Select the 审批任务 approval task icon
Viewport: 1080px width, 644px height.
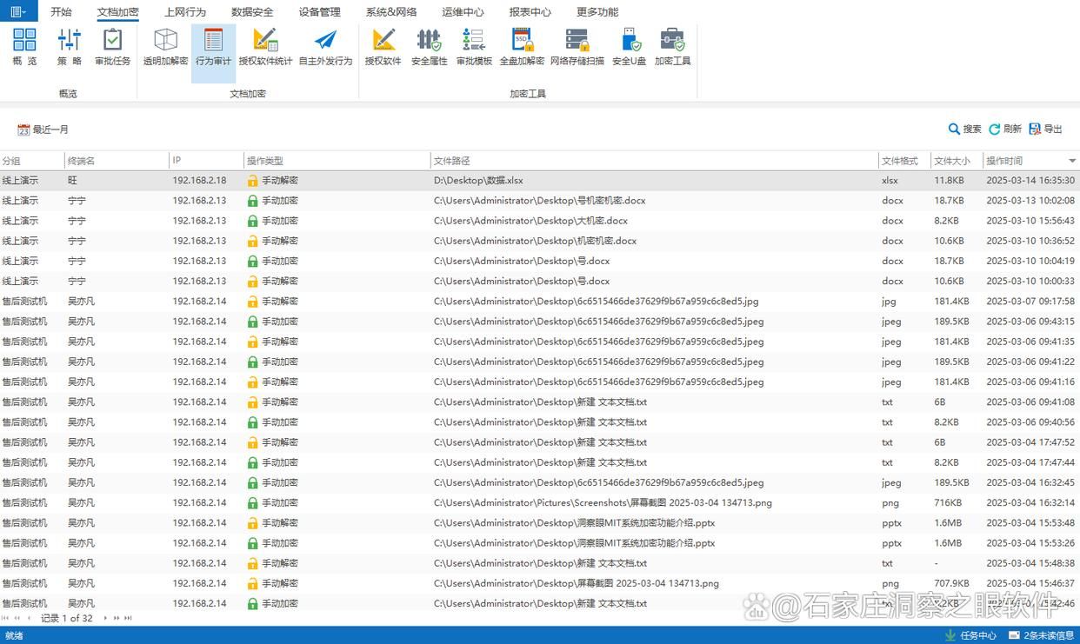coord(112,47)
